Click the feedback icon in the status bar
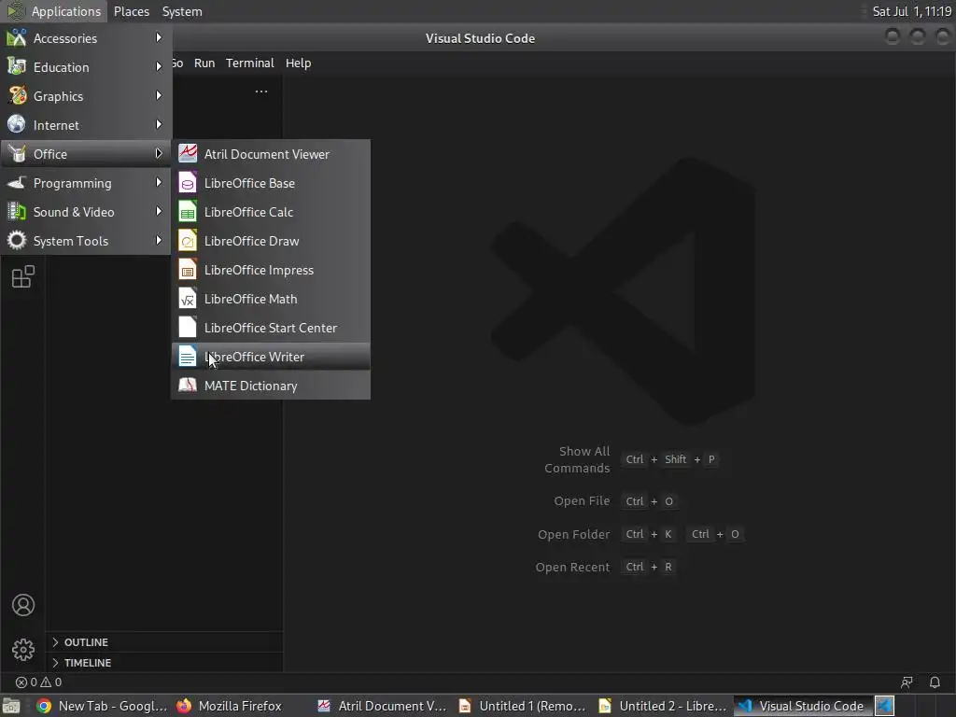 pos(907,682)
